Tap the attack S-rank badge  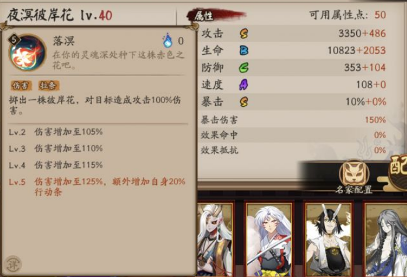coord(244,33)
